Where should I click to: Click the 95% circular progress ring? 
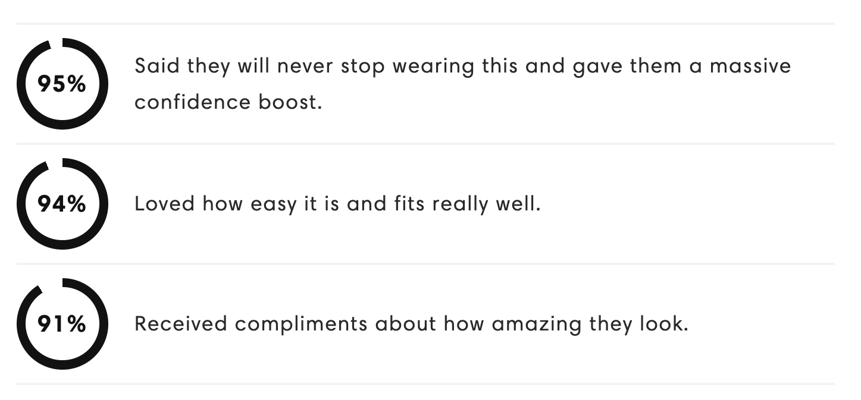(x=62, y=84)
